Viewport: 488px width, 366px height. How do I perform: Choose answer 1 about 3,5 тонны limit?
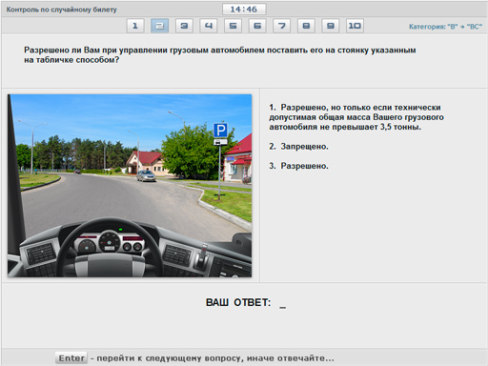356,117
